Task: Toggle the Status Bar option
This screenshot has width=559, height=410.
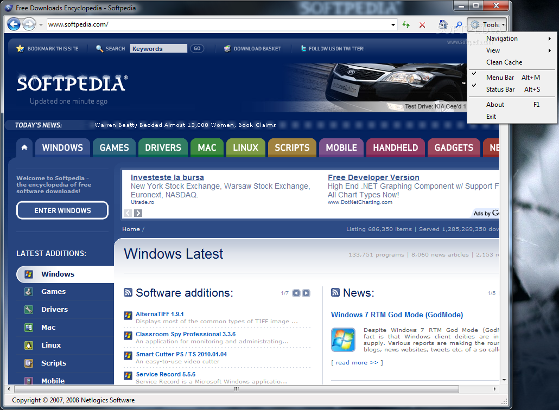Action: coord(512,89)
